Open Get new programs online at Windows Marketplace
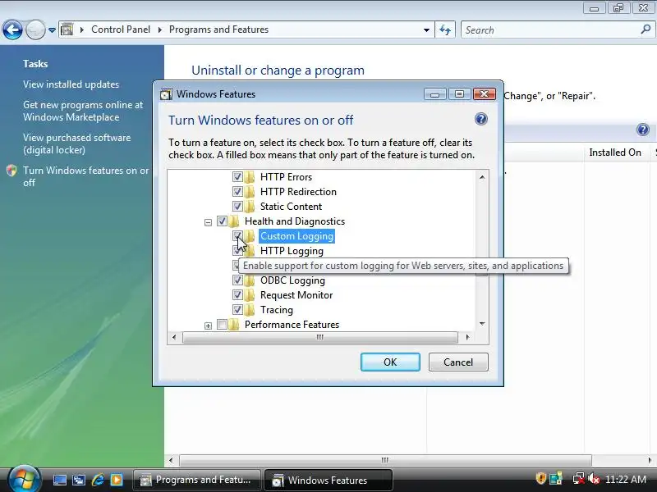Viewport: 657px width, 492px height. (83, 111)
